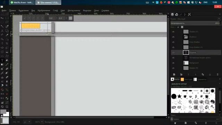Click the brush filter input field
The height and width of the screenshot is (125, 222).
(195, 84)
